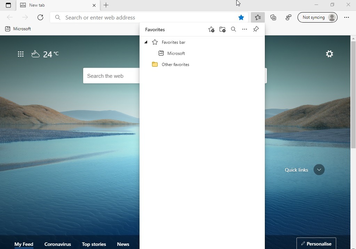
Task: Open page settings gear icon
Action: (329, 54)
